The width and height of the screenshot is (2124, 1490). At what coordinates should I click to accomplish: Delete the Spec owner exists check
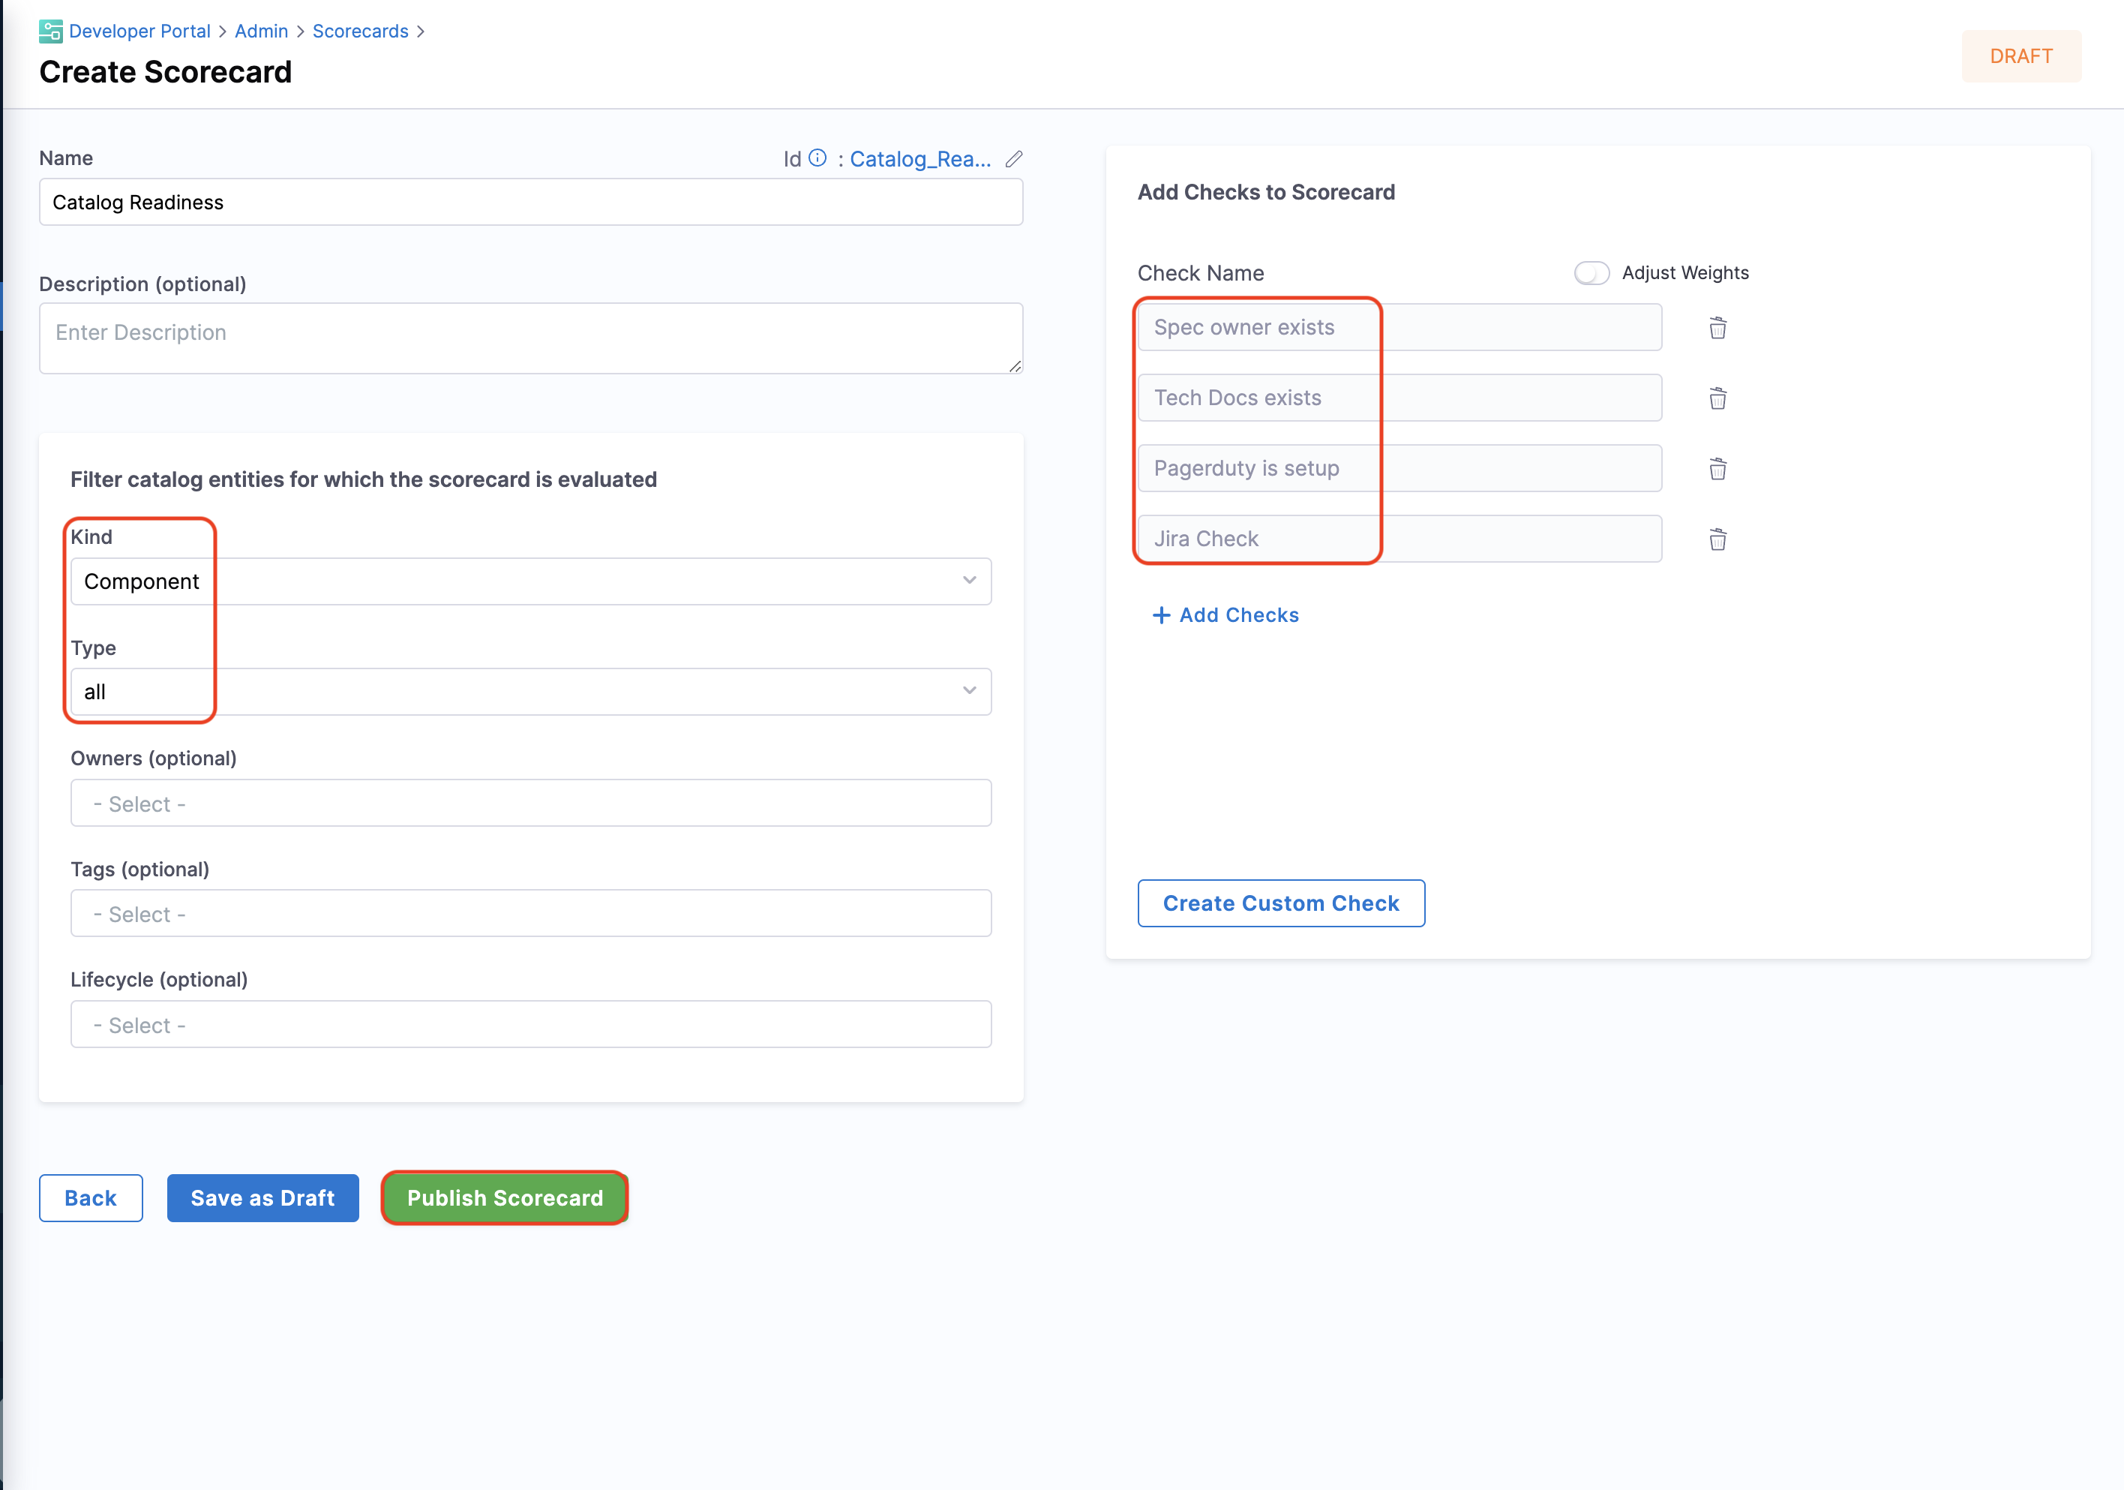coord(1717,328)
